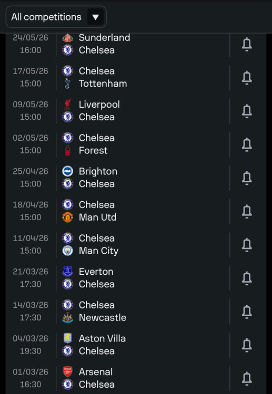Click the Brighton club badge
This screenshot has height=394, width=272.
click(x=67, y=171)
